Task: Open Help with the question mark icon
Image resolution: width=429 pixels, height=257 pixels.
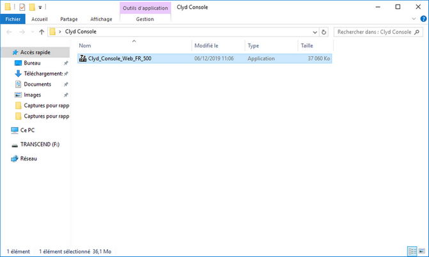Action: (x=423, y=19)
